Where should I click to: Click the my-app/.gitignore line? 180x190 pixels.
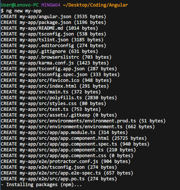(x=49, y=51)
